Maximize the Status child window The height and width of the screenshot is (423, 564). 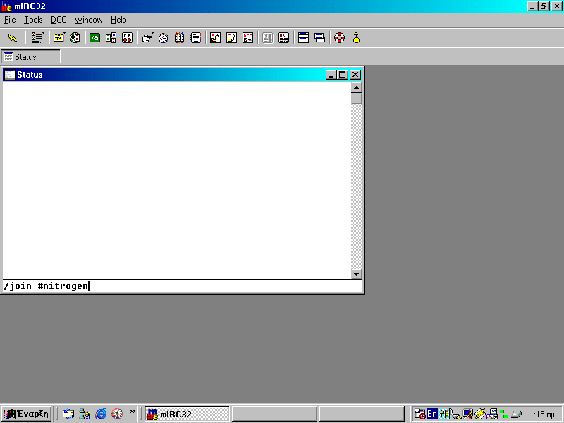343,75
